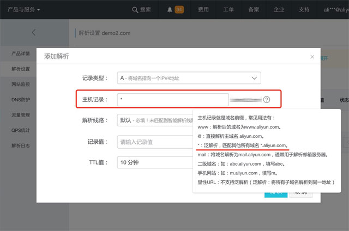Open the 解析线路 dropdown

155,120
